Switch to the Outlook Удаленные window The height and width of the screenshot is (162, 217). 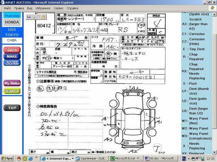click(92, 159)
